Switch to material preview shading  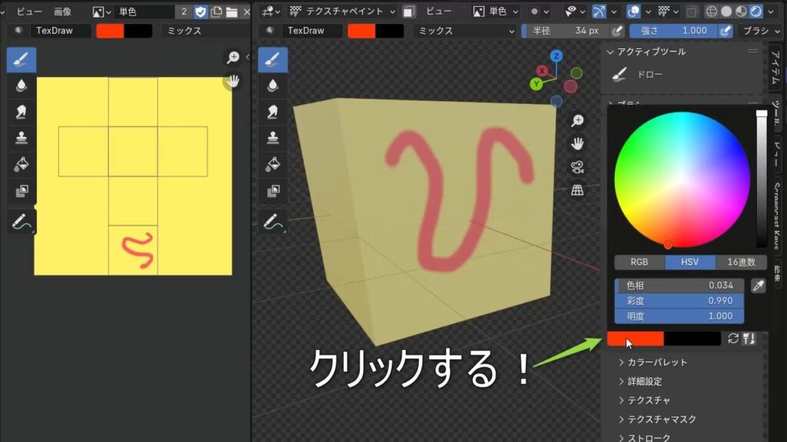coord(741,11)
